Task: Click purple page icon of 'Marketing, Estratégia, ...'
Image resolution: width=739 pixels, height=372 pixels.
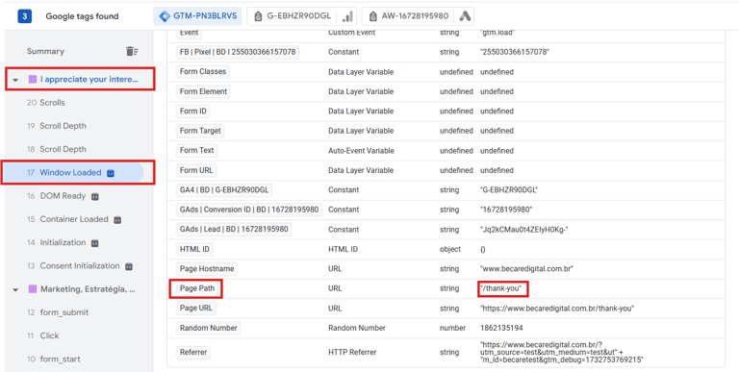Action: (33, 289)
